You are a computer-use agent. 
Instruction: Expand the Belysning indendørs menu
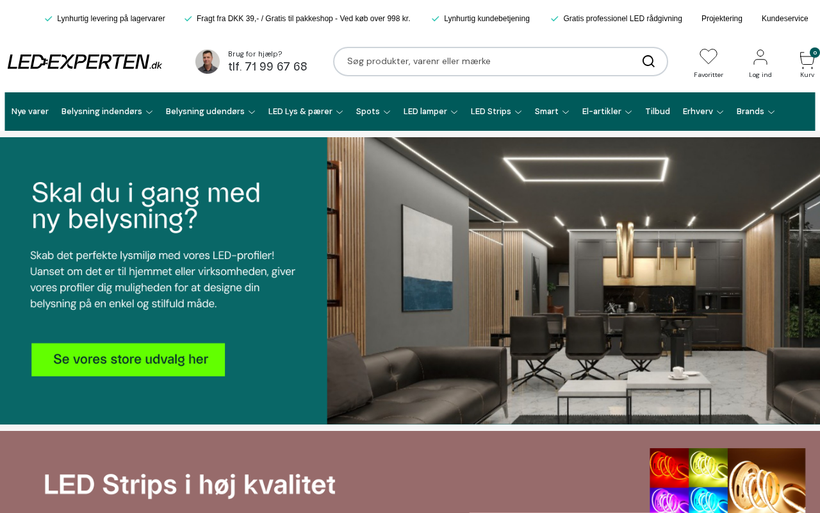(x=107, y=112)
